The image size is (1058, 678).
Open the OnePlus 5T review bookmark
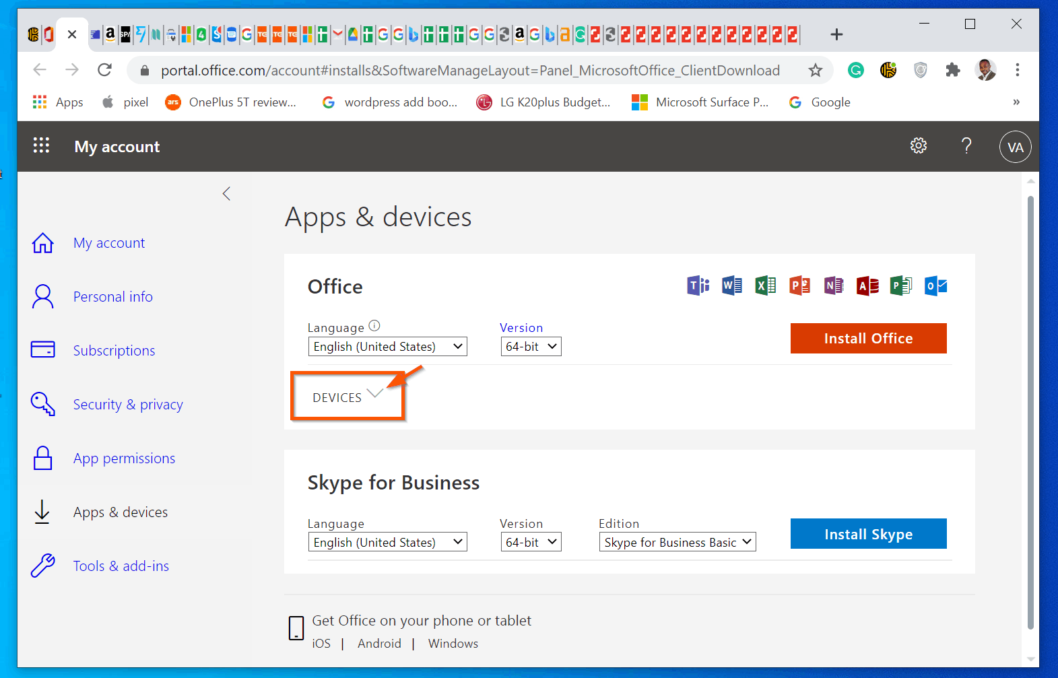pyautogui.click(x=231, y=102)
